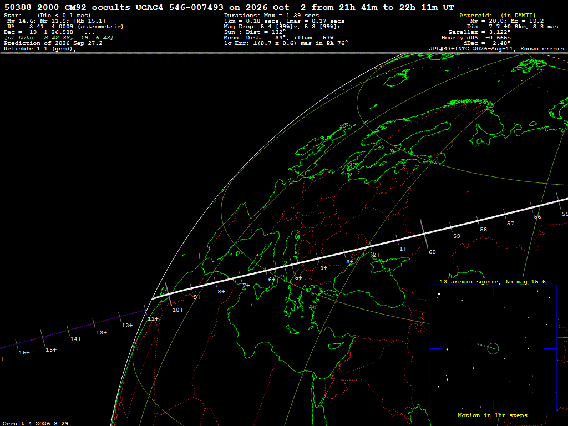Image resolution: width=568 pixels, height=426 pixels.
Task: Click the 12 arcmin square chart caption
Action: click(x=493, y=281)
